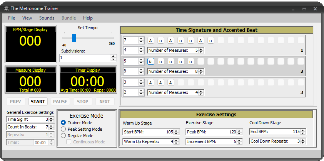Increase beats-per-measure 3 in signature 3
Viewport: 324px width, 161px height.
pos(141,81)
